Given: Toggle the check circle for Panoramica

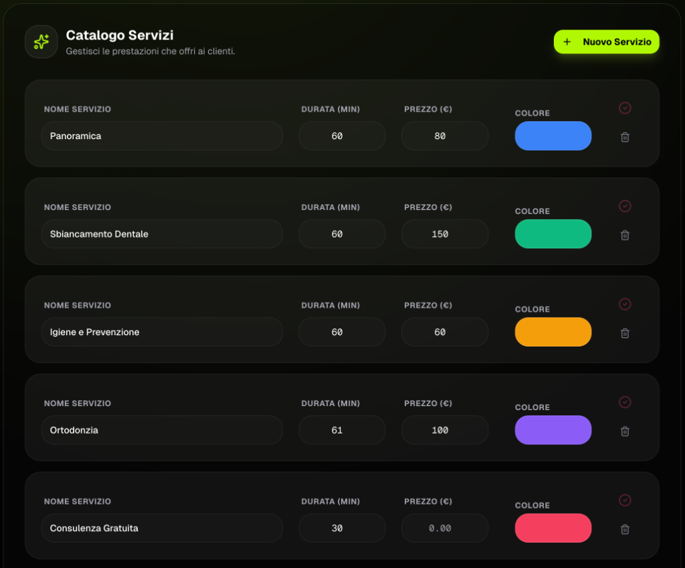Looking at the screenshot, I should 625,108.
